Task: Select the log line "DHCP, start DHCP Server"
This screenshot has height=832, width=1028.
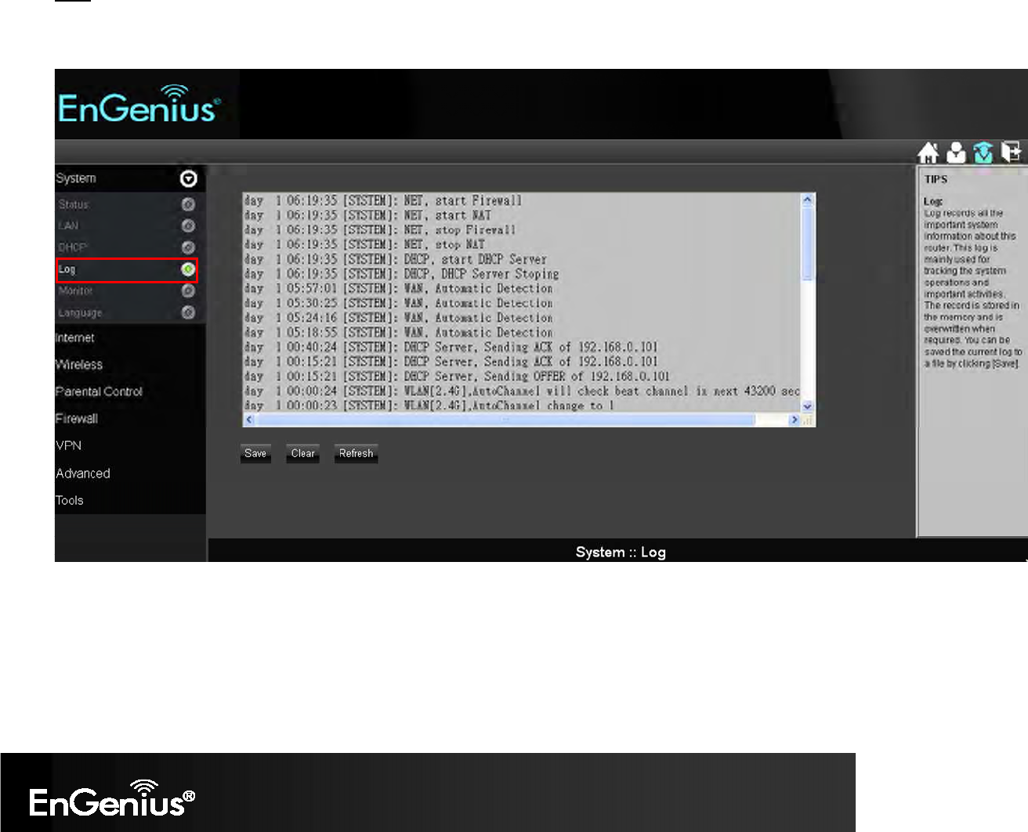Action: coord(396,260)
